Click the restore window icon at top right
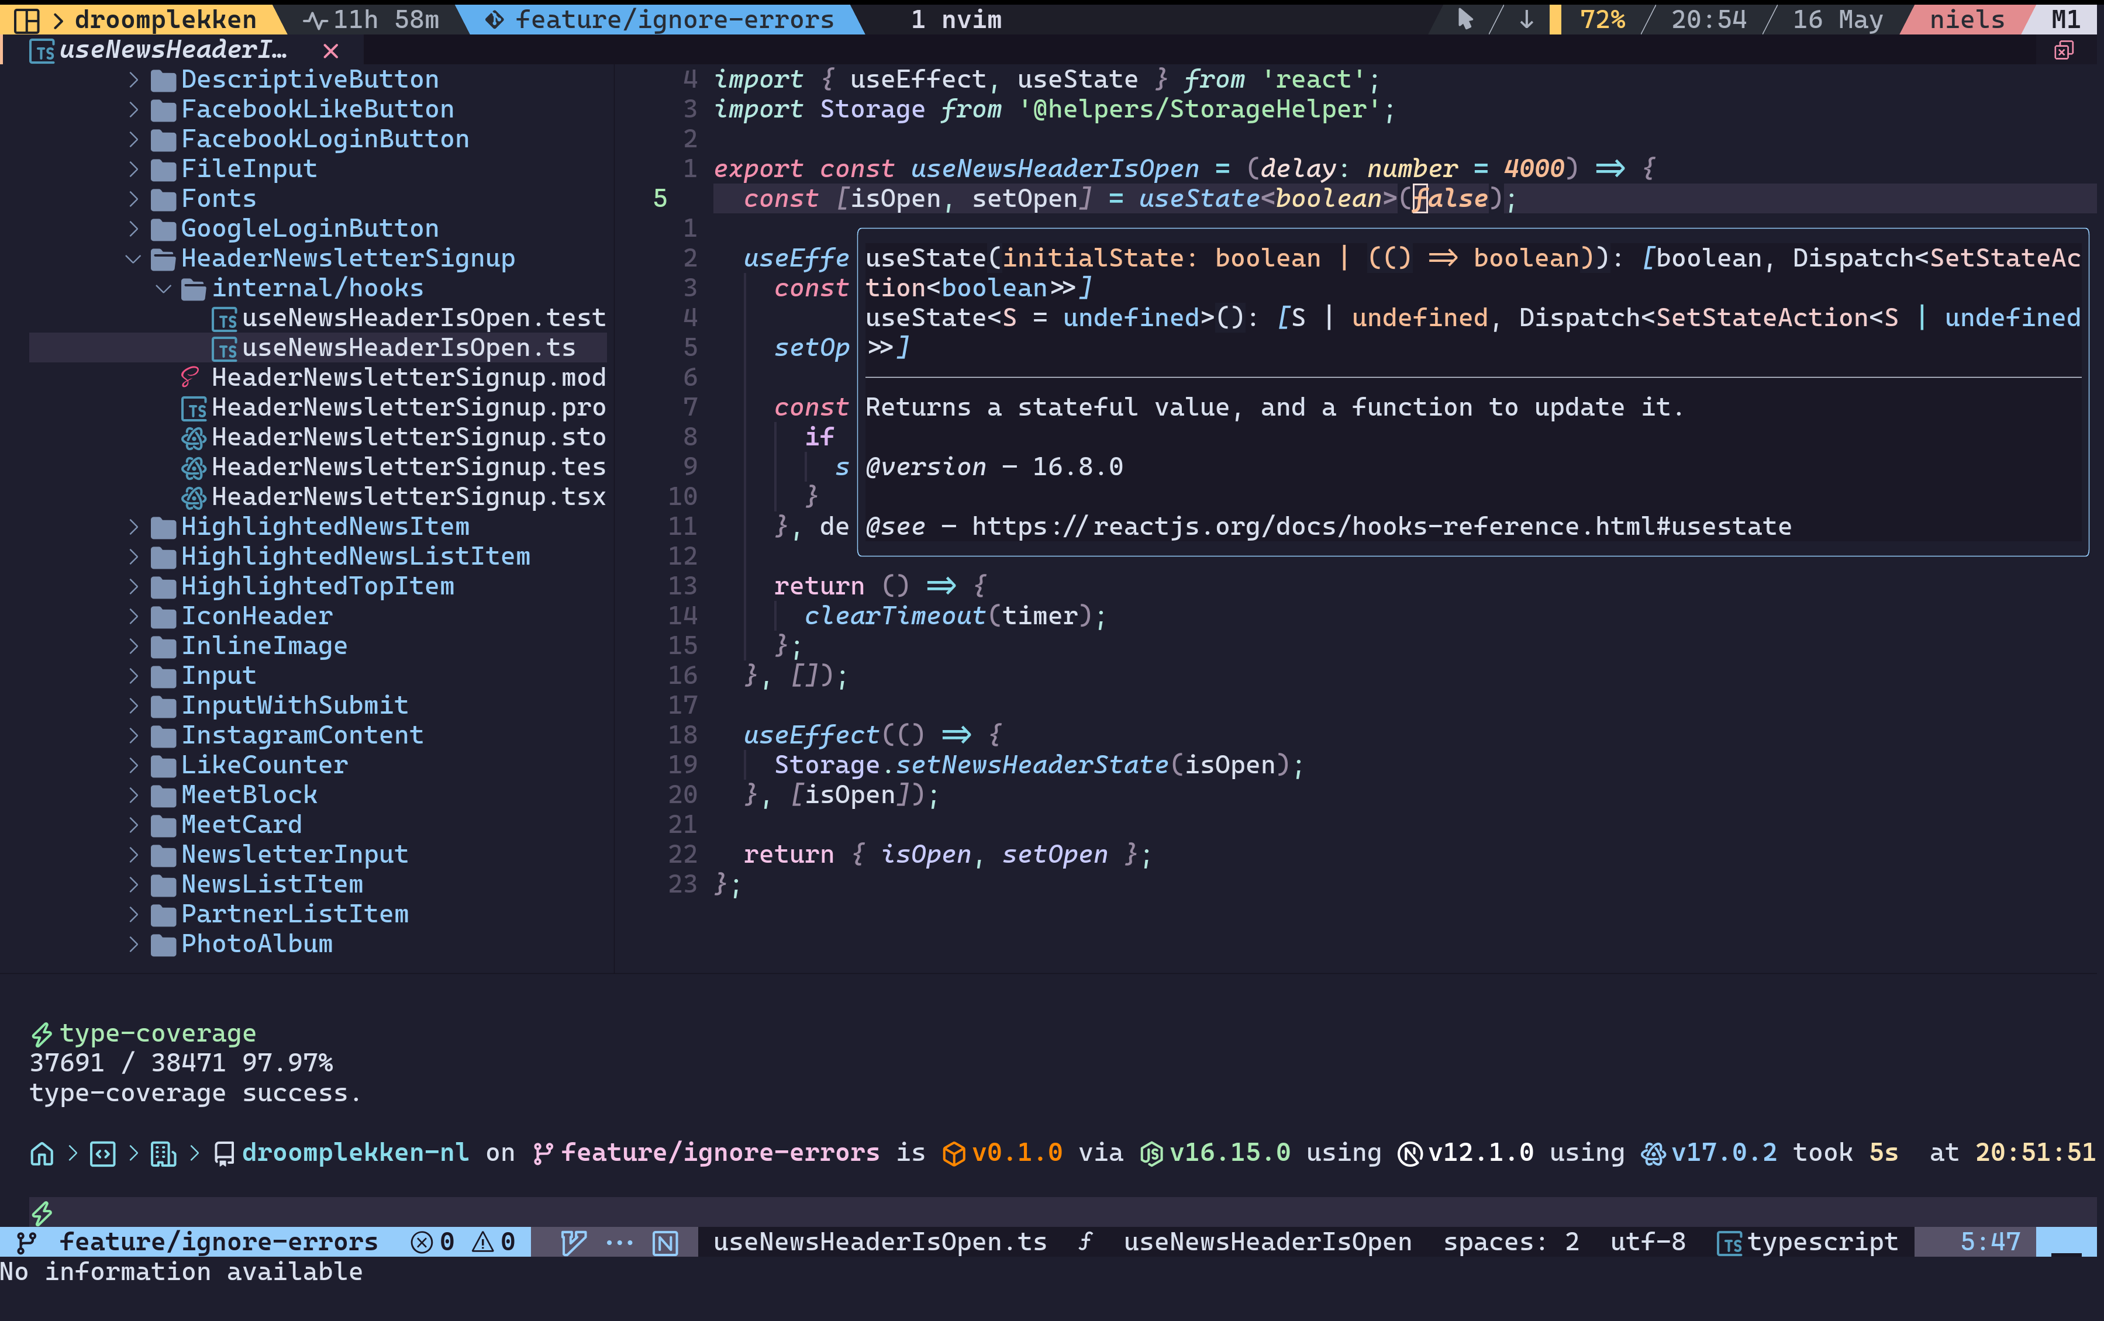Viewport: 2104px width, 1321px height. click(x=2063, y=51)
